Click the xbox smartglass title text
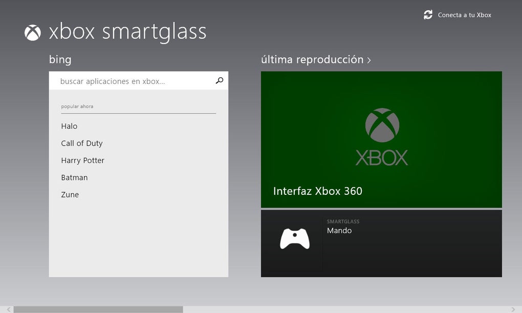 pyautogui.click(x=127, y=32)
